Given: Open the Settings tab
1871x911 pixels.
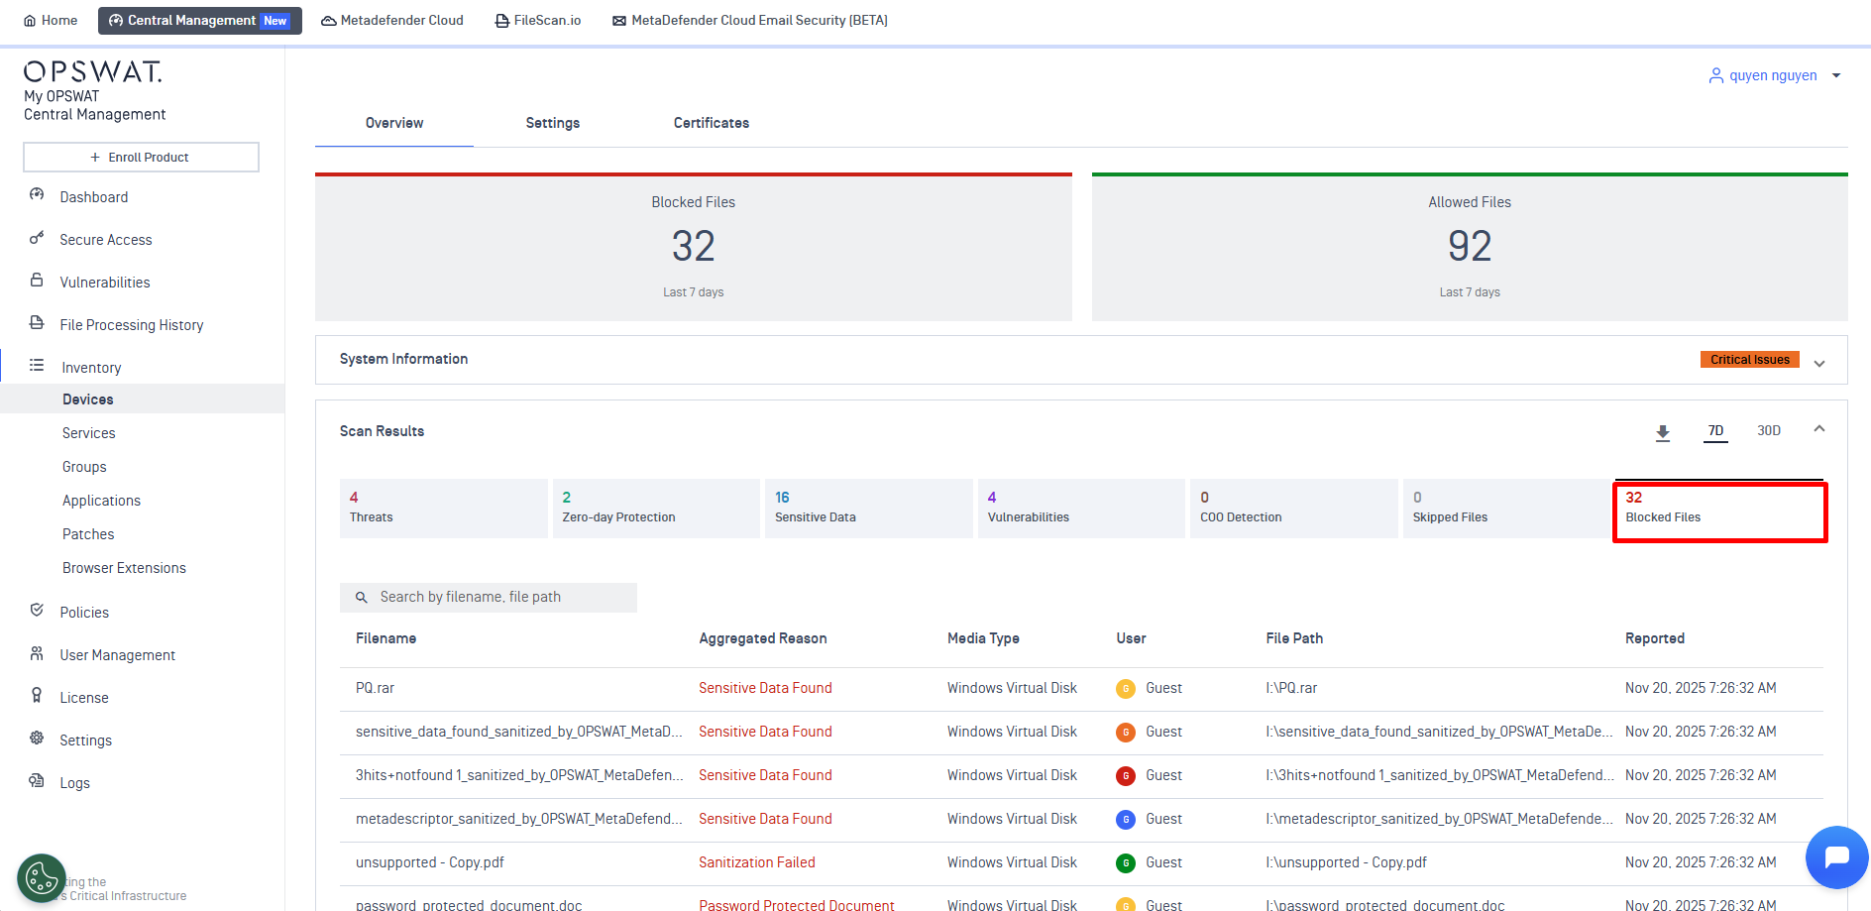Looking at the screenshot, I should [552, 123].
